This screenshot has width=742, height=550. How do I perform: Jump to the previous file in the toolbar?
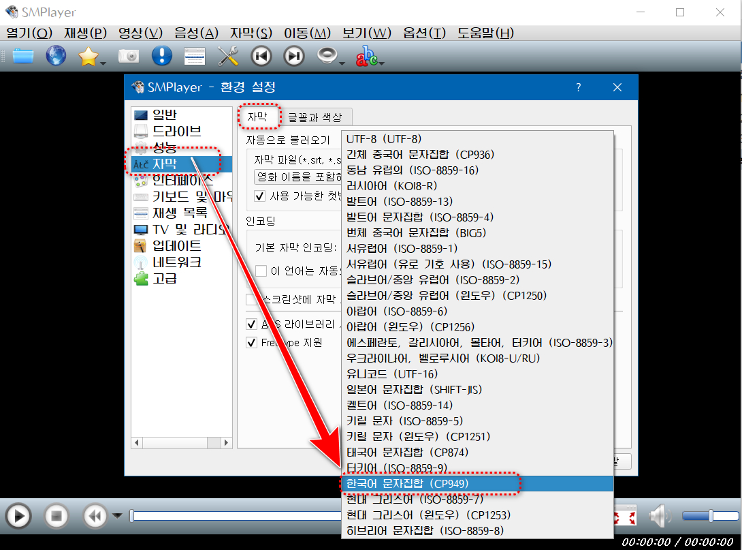click(x=261, y=57)
